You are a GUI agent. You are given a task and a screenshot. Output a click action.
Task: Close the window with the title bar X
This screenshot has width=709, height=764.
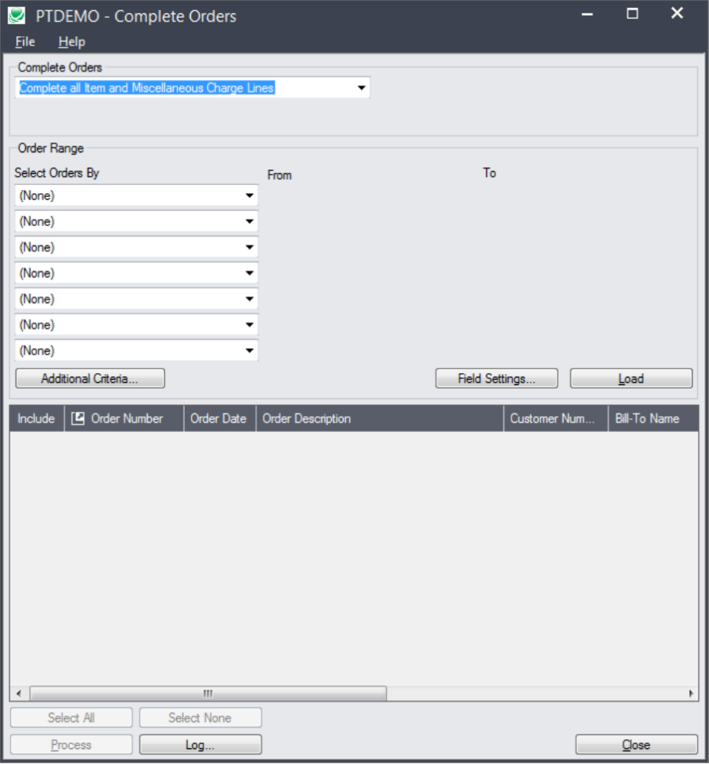tap(677, 13)
